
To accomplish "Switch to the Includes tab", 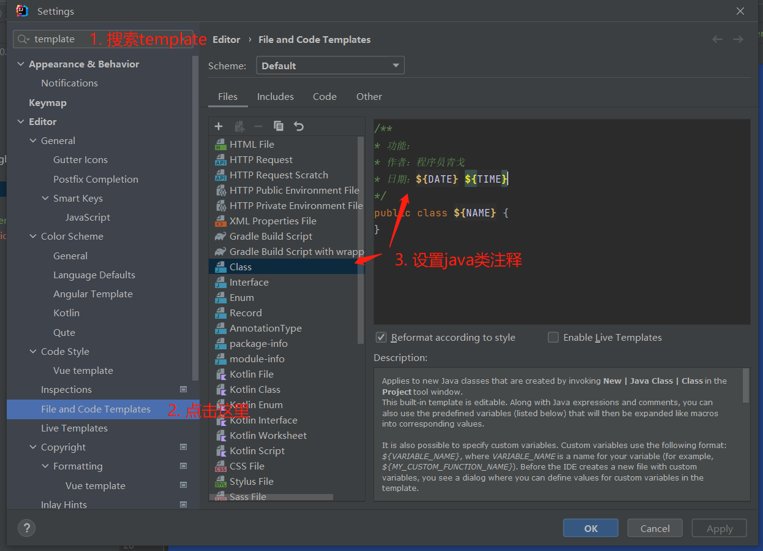I will point(276,97).
